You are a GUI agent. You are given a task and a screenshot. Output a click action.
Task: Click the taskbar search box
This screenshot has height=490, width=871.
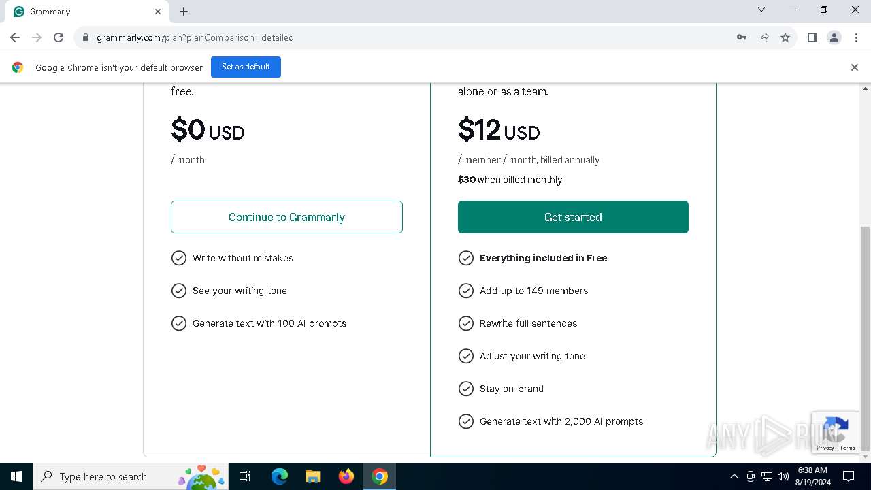132,476
